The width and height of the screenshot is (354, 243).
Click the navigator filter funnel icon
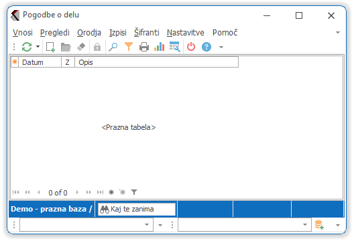134,192
